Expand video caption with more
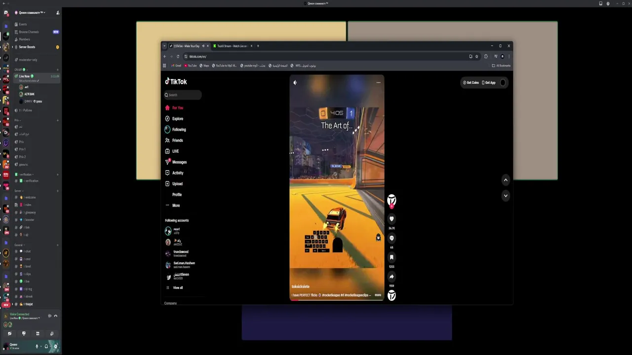 click(378, 295)
